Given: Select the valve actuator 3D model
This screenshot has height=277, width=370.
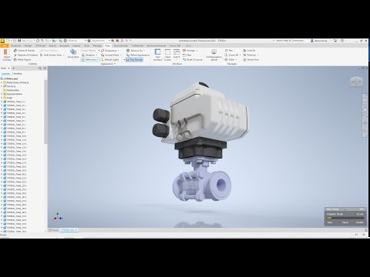Looking at the screenshot, I should [x=201, y=142].
